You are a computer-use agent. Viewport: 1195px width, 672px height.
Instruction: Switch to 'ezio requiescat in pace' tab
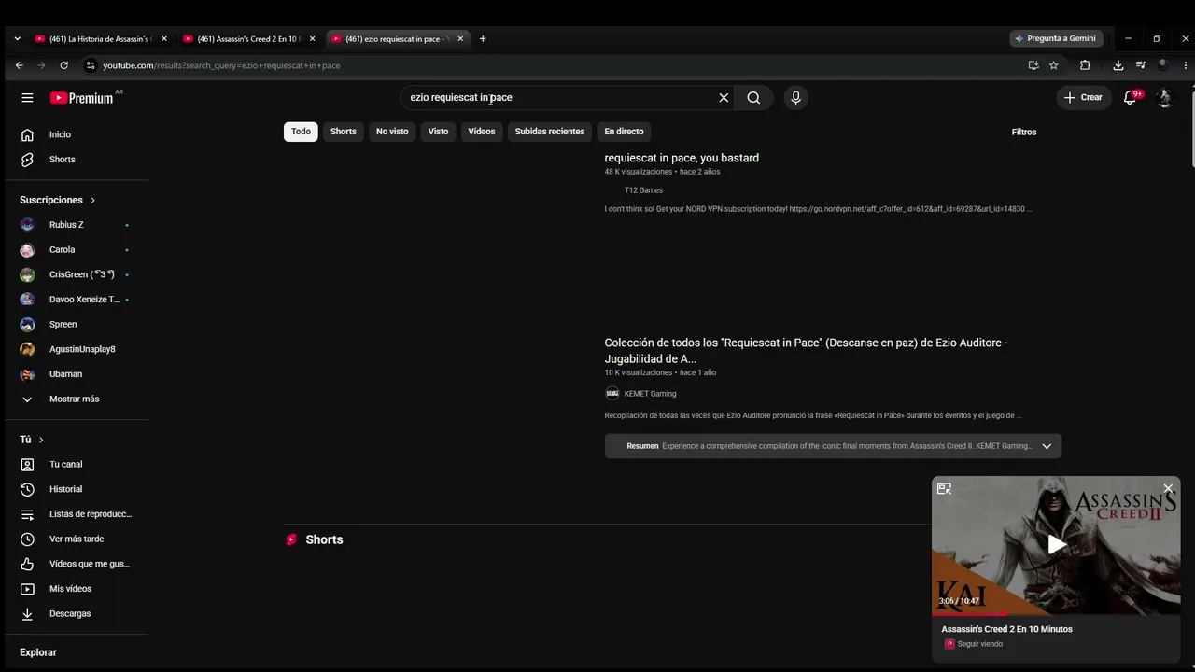398,39
